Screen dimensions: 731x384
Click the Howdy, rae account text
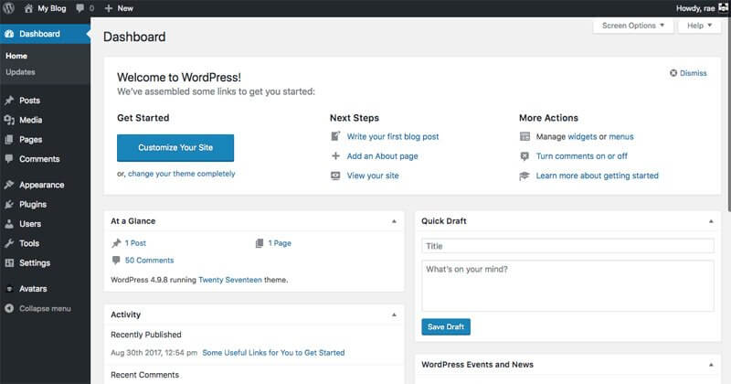click(x=695, y=8)
